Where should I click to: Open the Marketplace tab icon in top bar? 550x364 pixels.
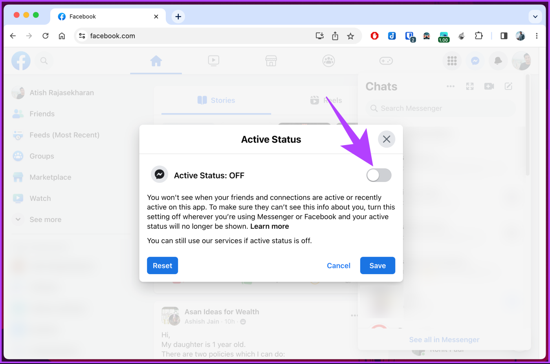(271, 61)
